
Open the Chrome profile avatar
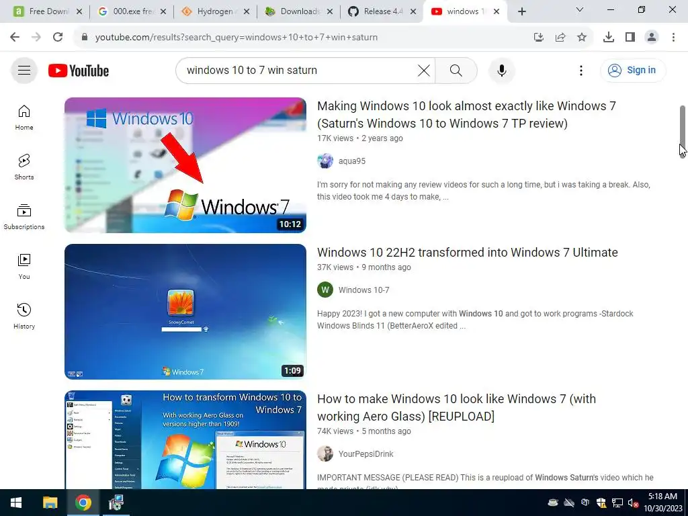pyautogui.click(x=652, y=38)
